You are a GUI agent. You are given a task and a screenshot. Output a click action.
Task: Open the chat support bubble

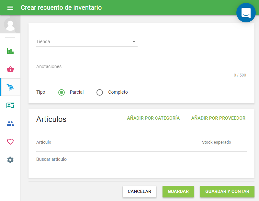246,13
